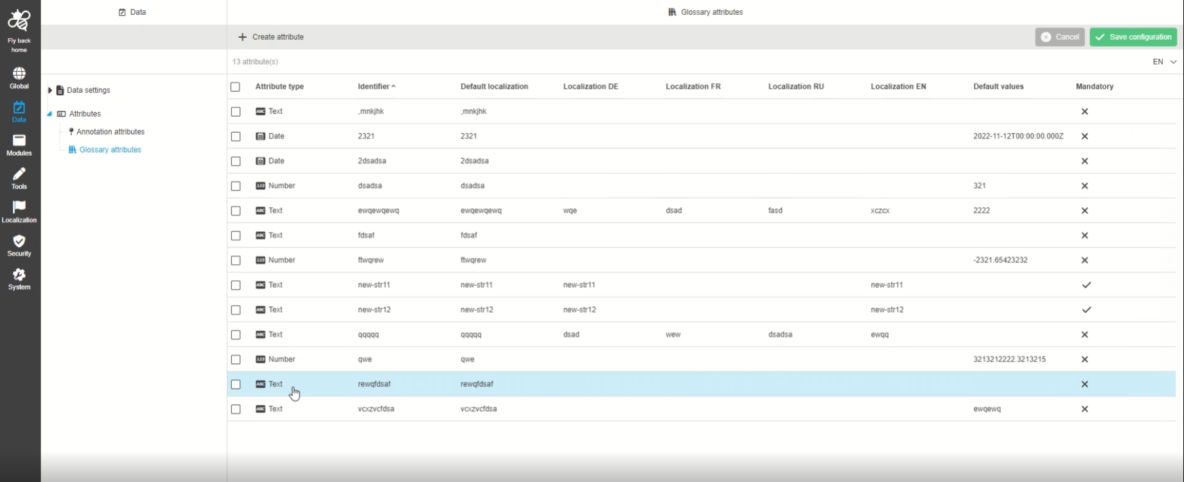Viewport: 1184px width, 482px height.
Task: Select checkbox for the rewqfdsaf row
Action: 236,385
